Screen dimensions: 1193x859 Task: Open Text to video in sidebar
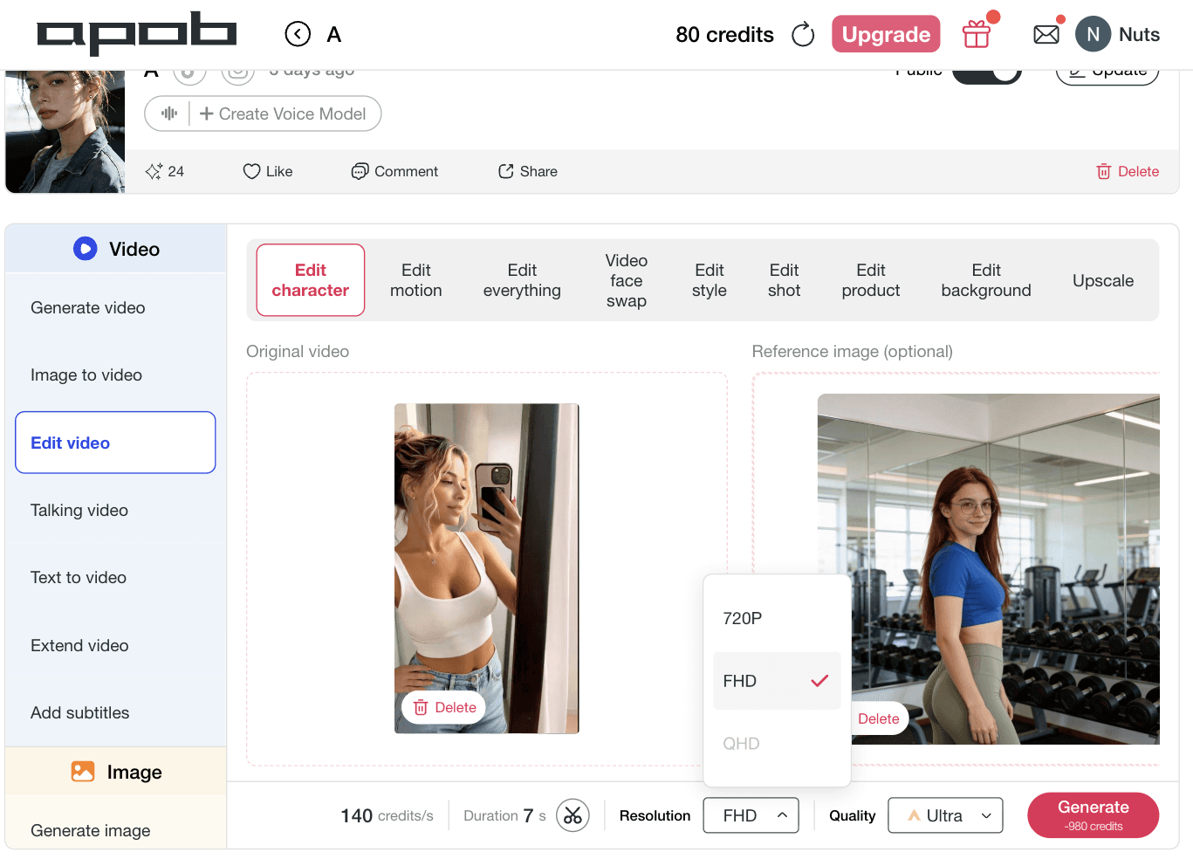tap(115, 577)
